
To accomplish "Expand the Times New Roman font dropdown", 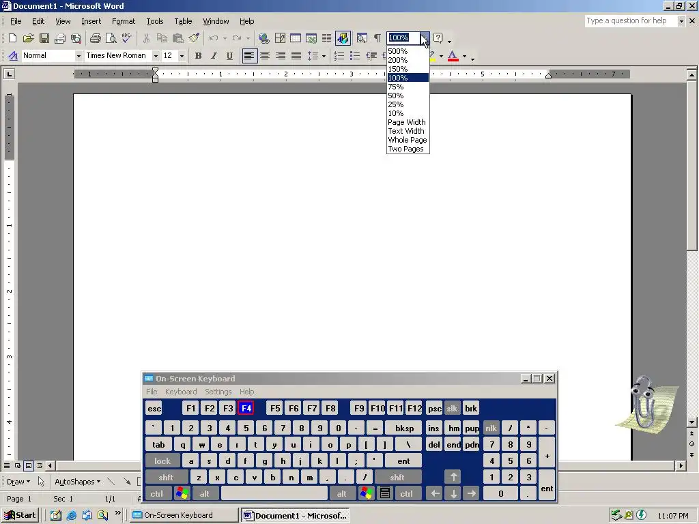I will pos(156,56).
